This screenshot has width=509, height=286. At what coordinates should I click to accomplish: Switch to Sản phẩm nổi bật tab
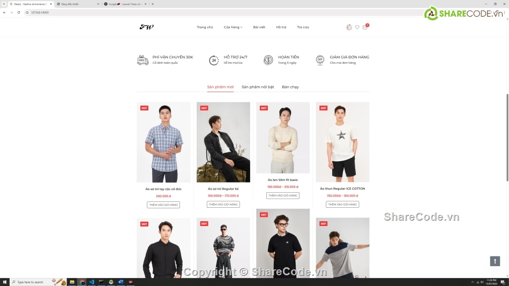click(258, 87)
